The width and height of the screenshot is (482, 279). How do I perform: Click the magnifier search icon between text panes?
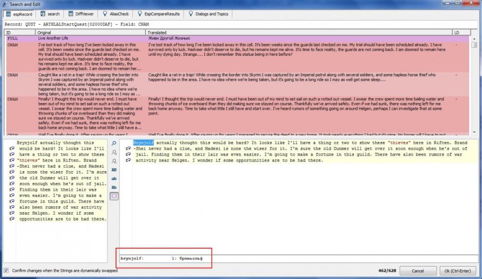(114, 143)
